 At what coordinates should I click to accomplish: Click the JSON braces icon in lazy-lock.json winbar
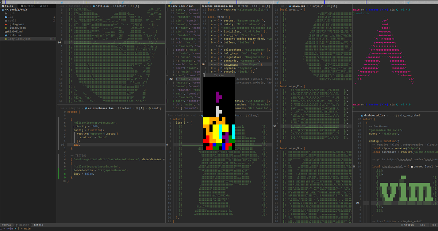169,6
